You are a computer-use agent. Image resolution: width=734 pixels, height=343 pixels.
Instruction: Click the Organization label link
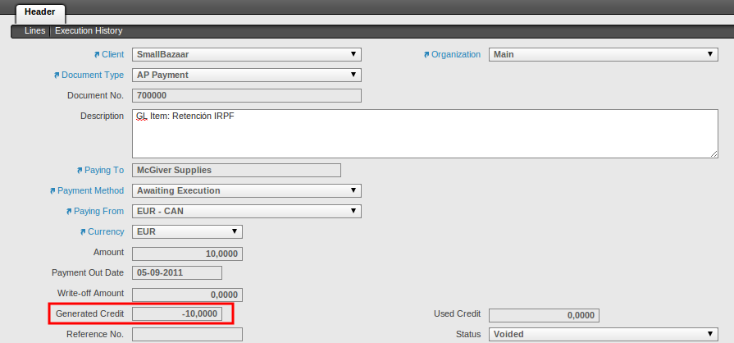[456, 54]
